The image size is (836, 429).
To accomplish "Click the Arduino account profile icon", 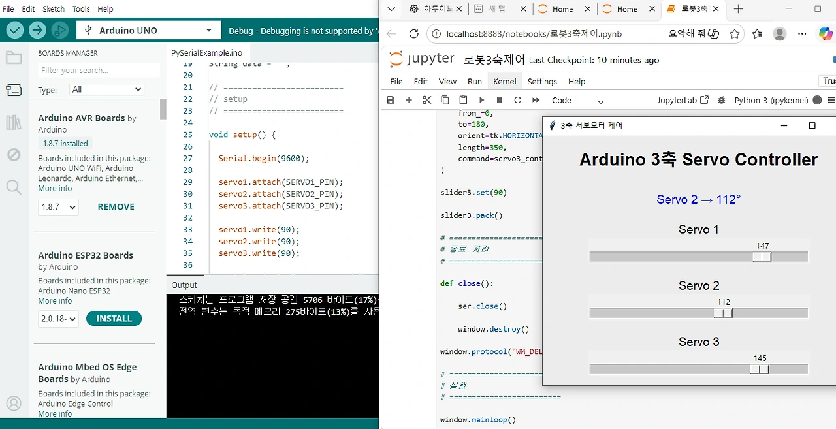I will coord(14,404).
